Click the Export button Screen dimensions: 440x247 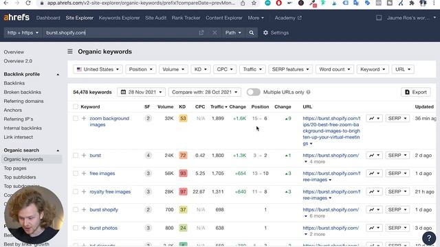[x=415, y=92]
